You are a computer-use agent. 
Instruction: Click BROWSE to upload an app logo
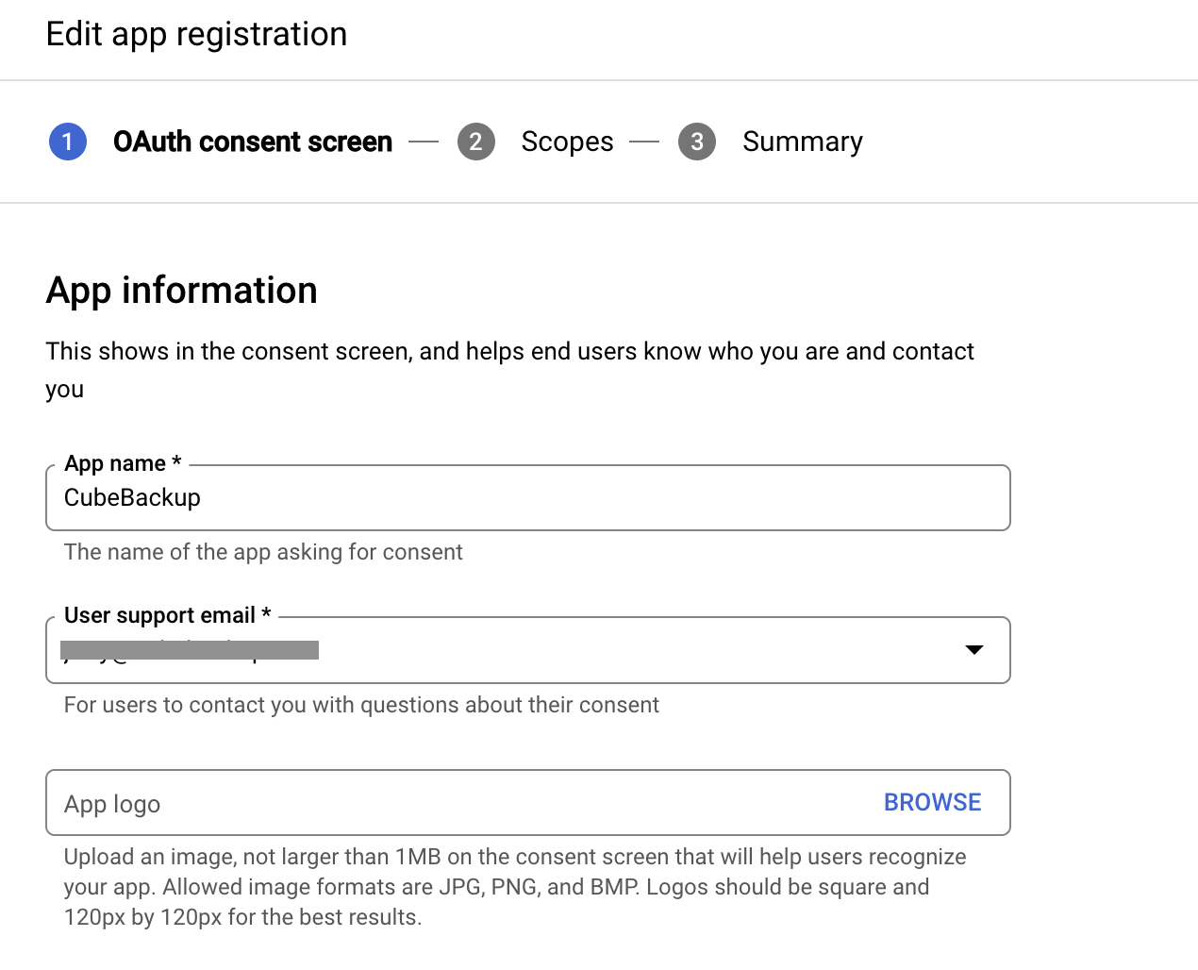(932, 802)
